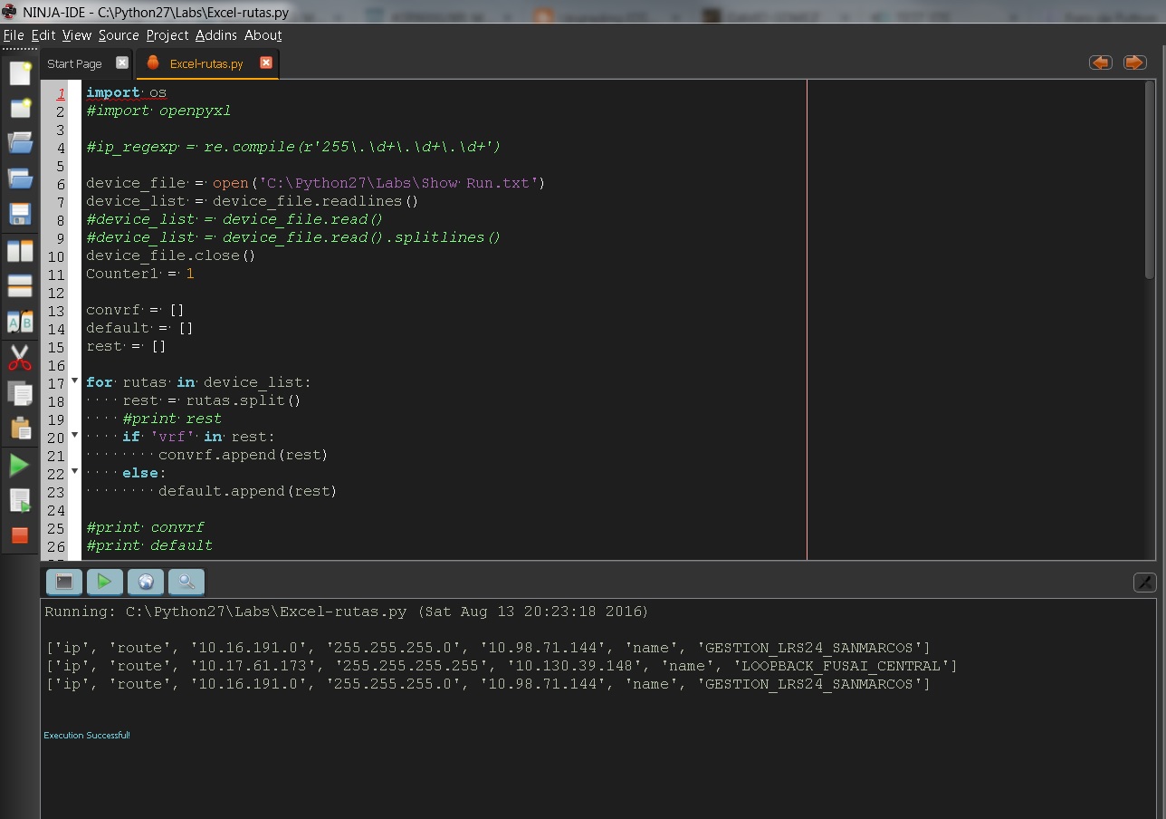This screenshot has height=819, width=1166.
Task: Create a new file from the toolbar
Action: 20,73
